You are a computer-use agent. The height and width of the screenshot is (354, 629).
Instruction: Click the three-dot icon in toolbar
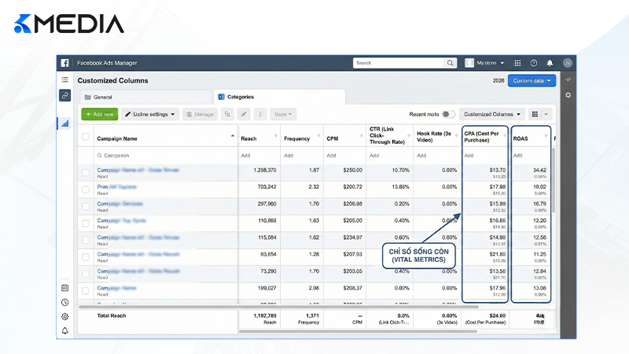pos(260,114)
